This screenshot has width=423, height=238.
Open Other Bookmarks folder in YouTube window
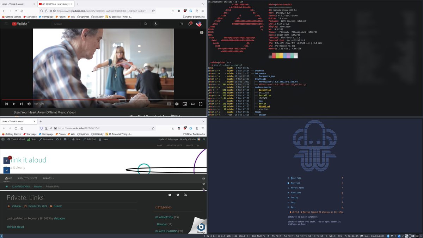[194, 17]
